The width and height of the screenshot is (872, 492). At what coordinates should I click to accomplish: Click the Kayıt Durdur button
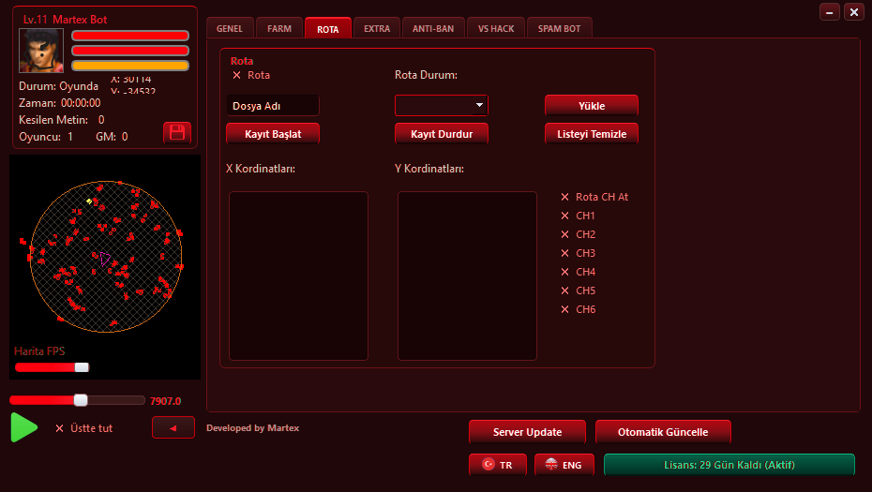point(442,134)
